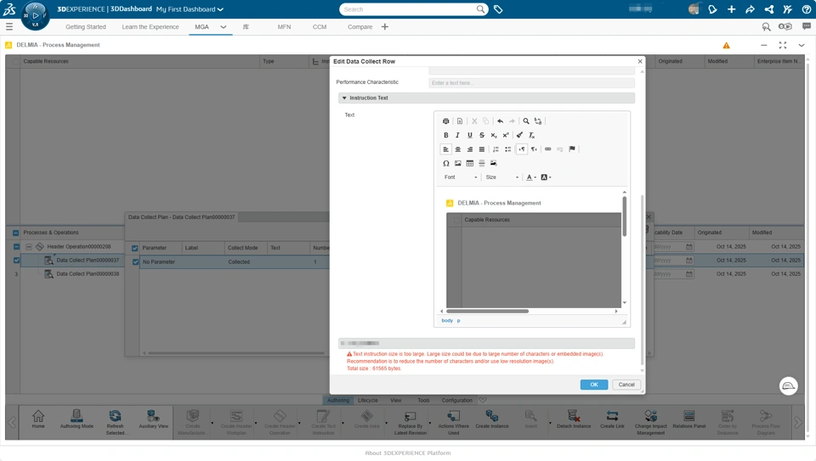This screenshot has height=461, width=816.
Task: Switch to the Compare tab
Action: pos(360,27)
